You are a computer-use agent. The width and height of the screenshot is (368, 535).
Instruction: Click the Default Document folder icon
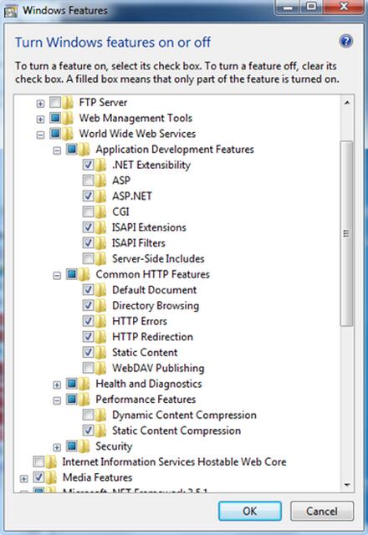(100, 290)
